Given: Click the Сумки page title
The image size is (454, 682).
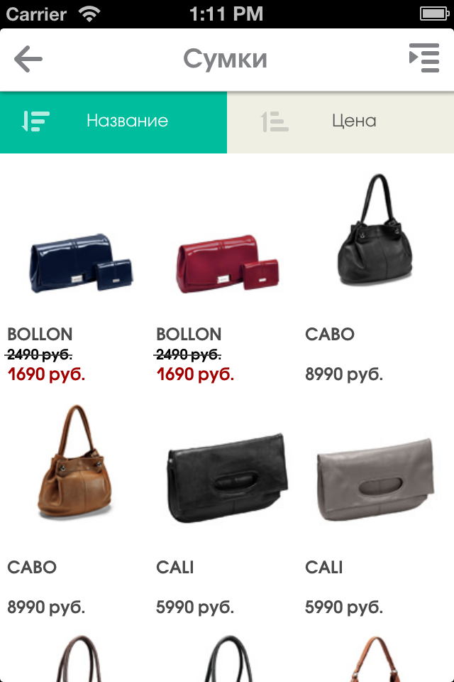Looking at the screenshot, I should tap(225, 59).
